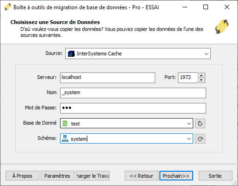238x186 pixels.
Task: Click the Port: label
Action: 170,77
